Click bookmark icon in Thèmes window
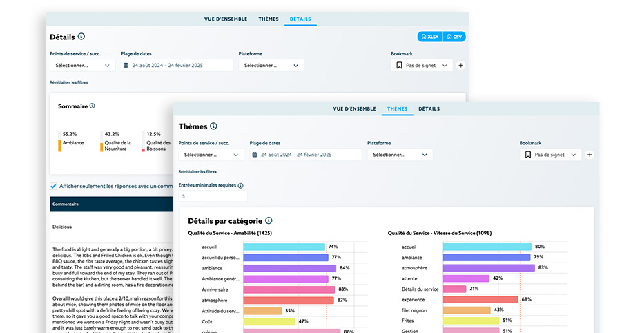642x333 pixels. (528, 155)
